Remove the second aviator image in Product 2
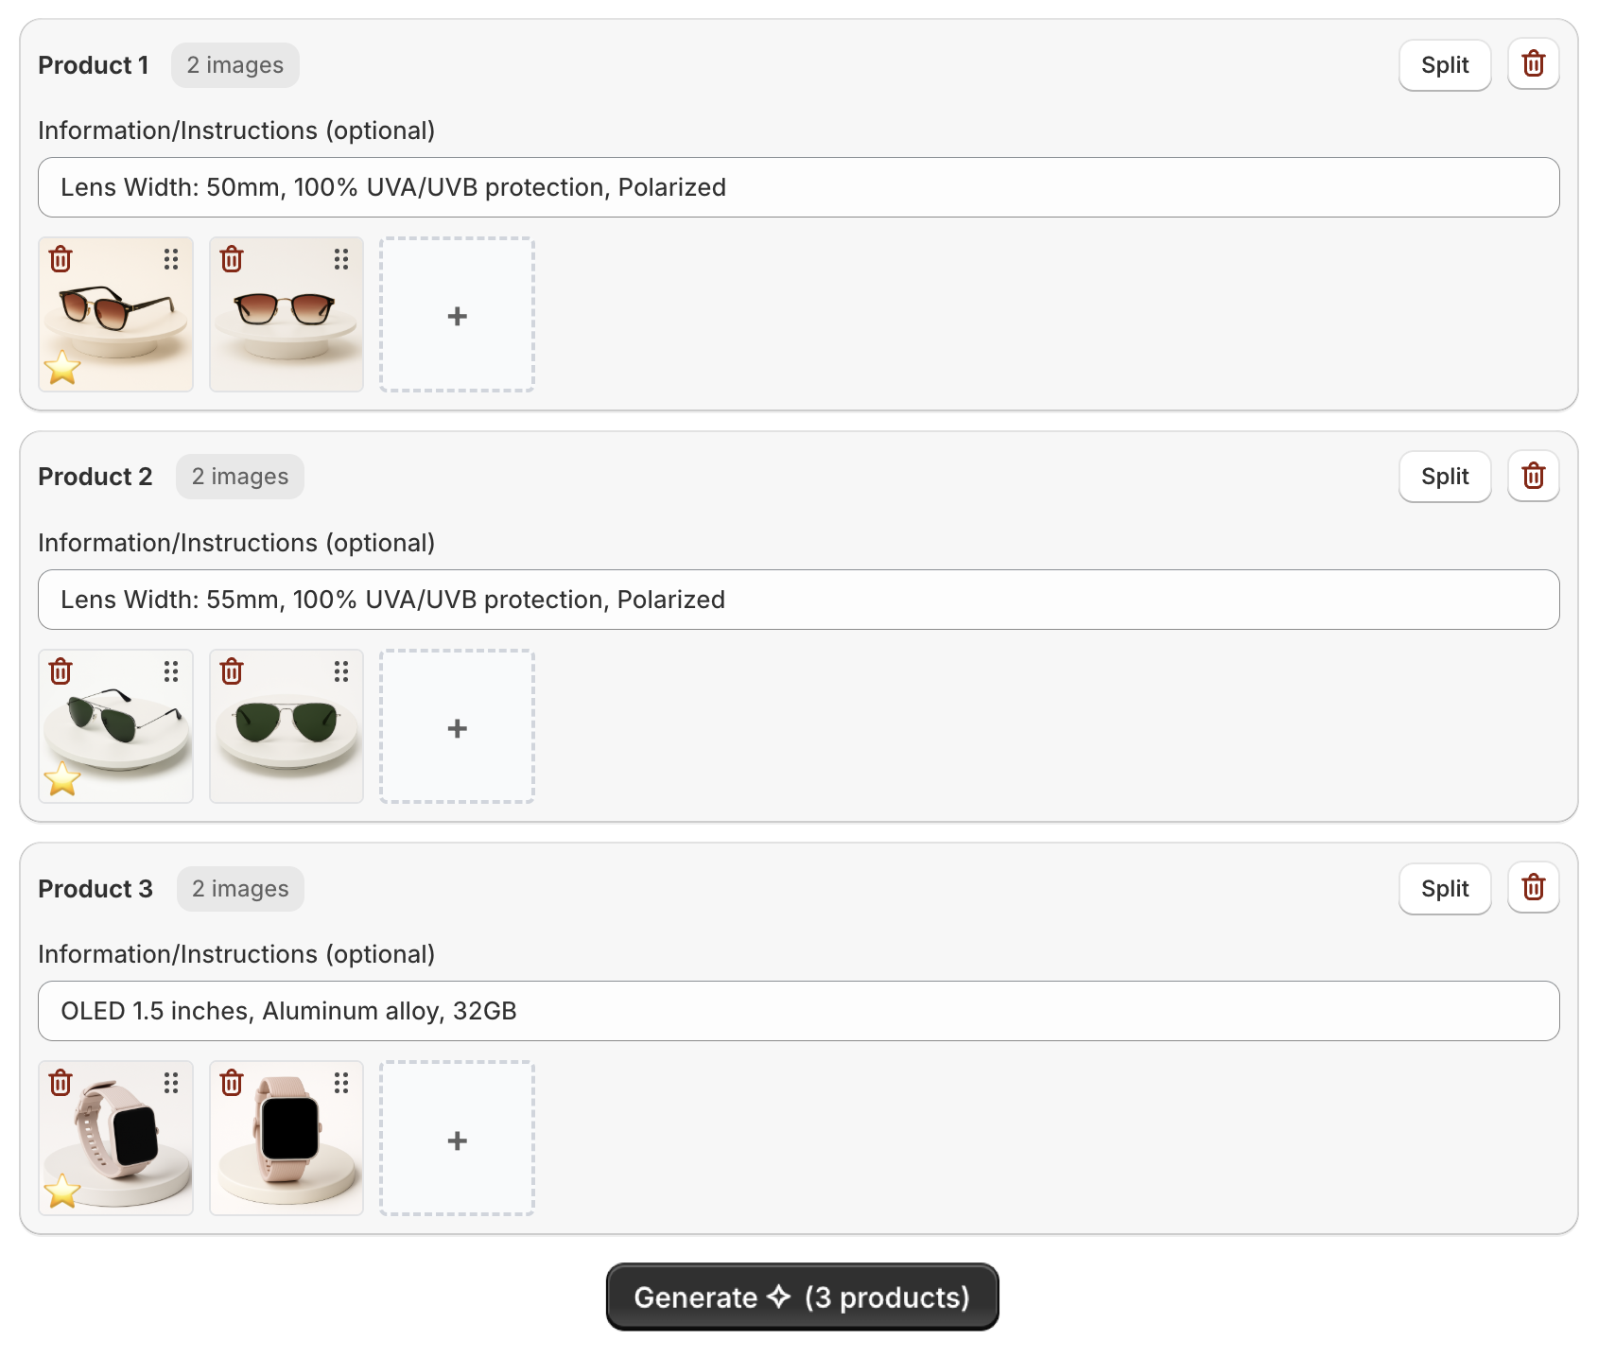 pos(231,670)
